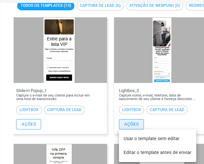The width and height of the screenshot is (204, 164).
Task: Collapse the Ações dropdown on Lightbox_3
Action: [x=131, y=124]
